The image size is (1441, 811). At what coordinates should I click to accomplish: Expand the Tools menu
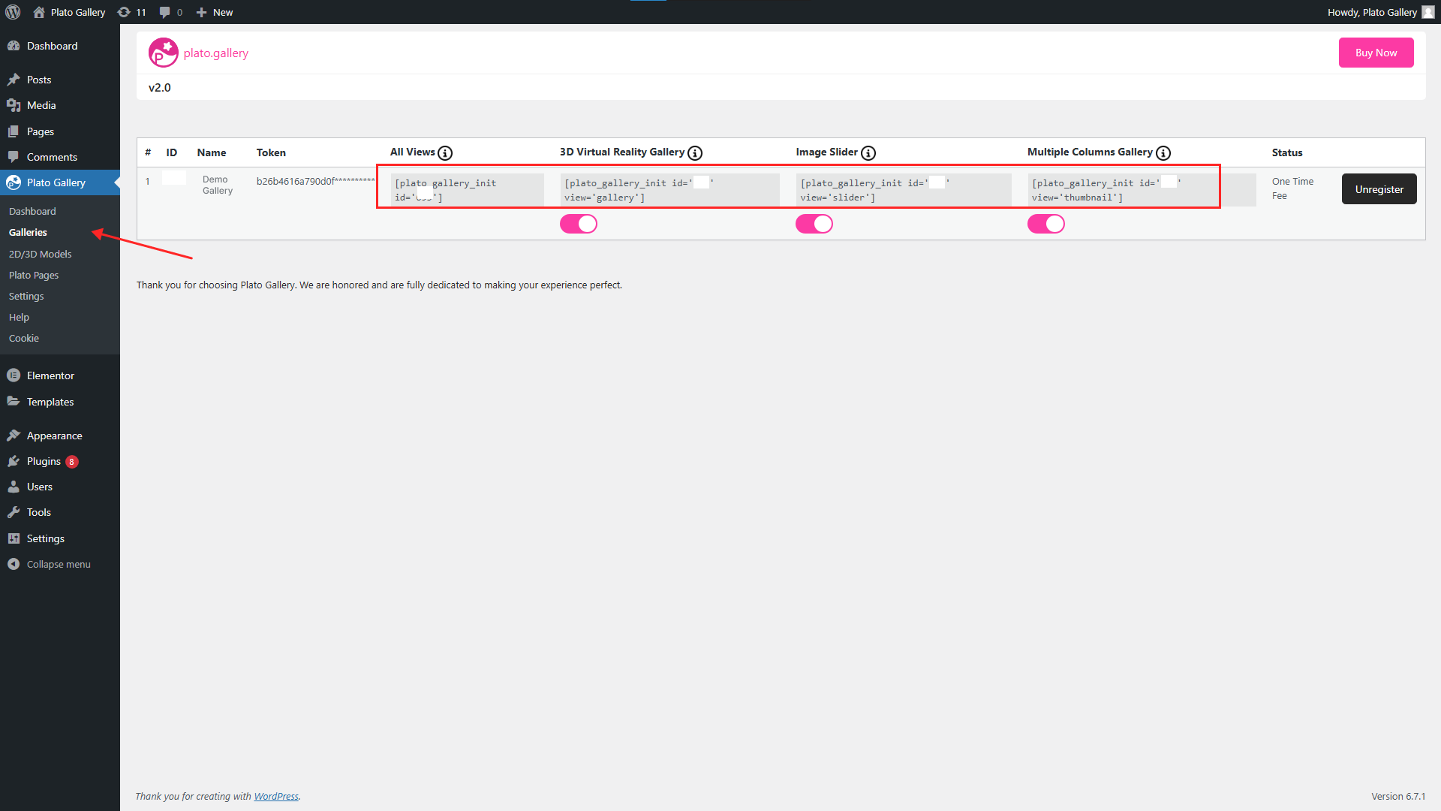coord(38,512)
